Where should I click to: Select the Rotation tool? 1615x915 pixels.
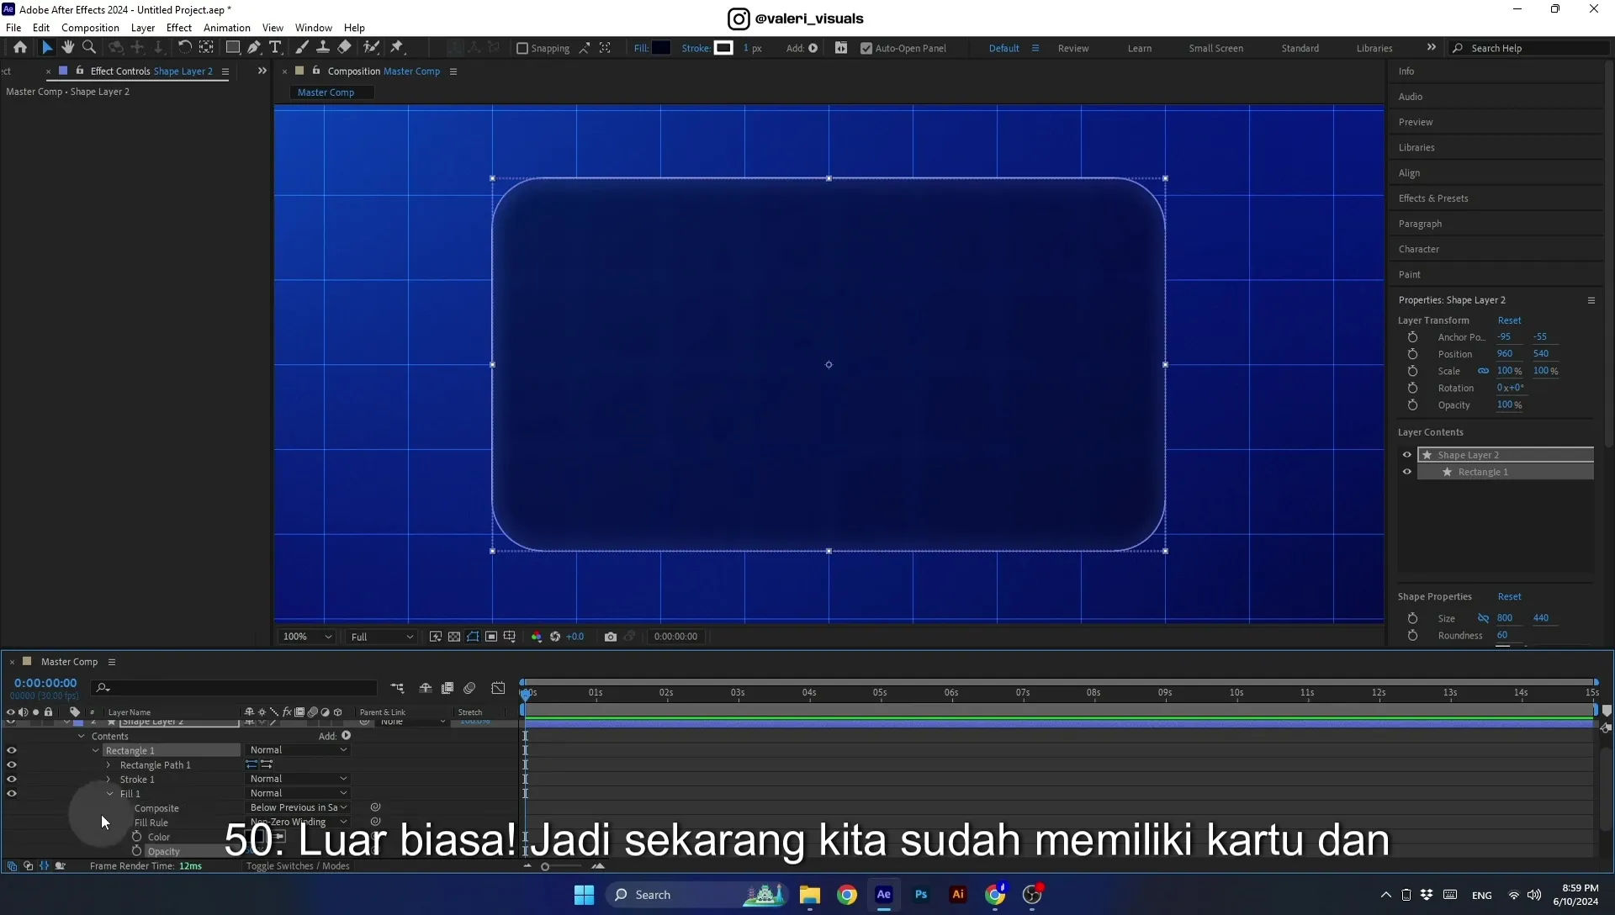(x=184, y=48)
